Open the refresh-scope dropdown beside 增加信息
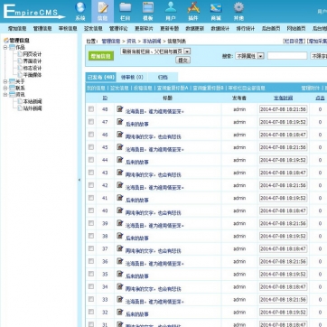This screenshot has height=327, width=327. point(155,51)
